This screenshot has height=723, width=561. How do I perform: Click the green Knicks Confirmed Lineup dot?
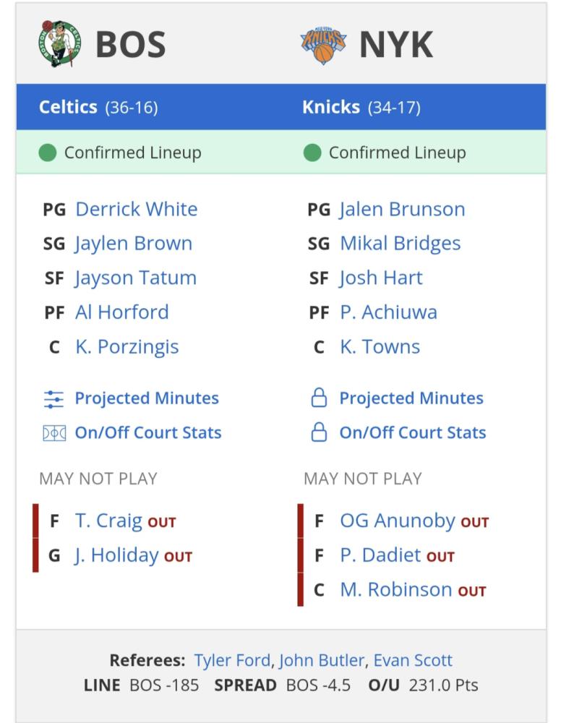pos(312,153)
